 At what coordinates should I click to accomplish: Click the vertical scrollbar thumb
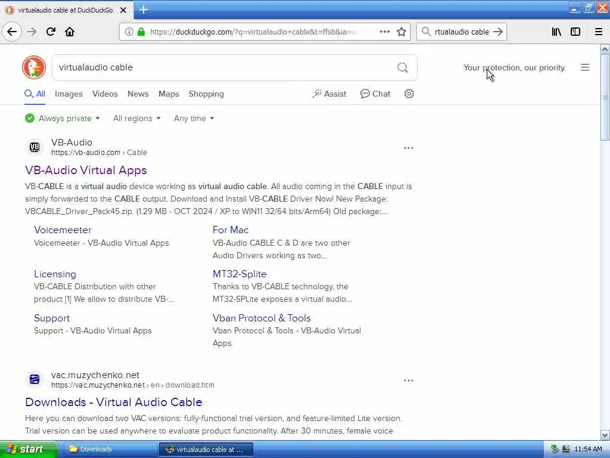(605, 97)
